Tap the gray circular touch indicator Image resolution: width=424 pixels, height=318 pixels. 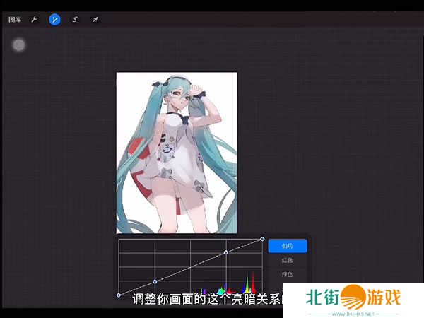click(19, 45)
